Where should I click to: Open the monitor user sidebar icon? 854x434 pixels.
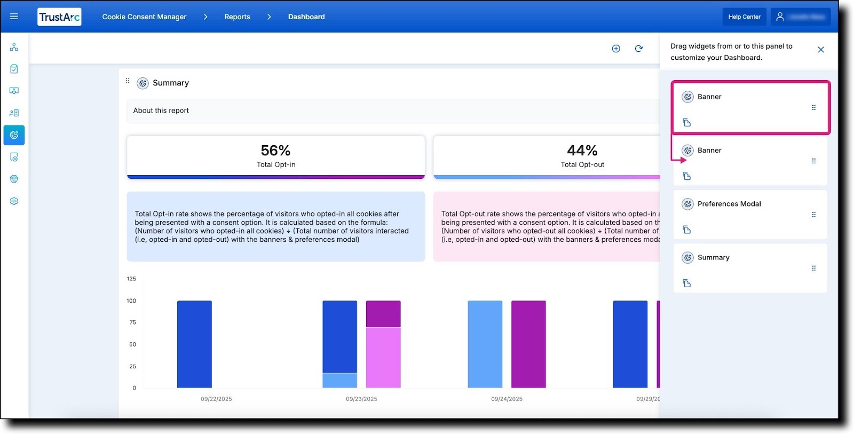tap(14, 91)
